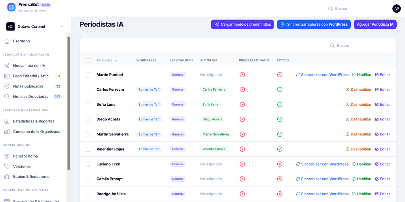405x202 pixels.
Task: Click Agregar Periodista IA button
Action: point(375,24)
